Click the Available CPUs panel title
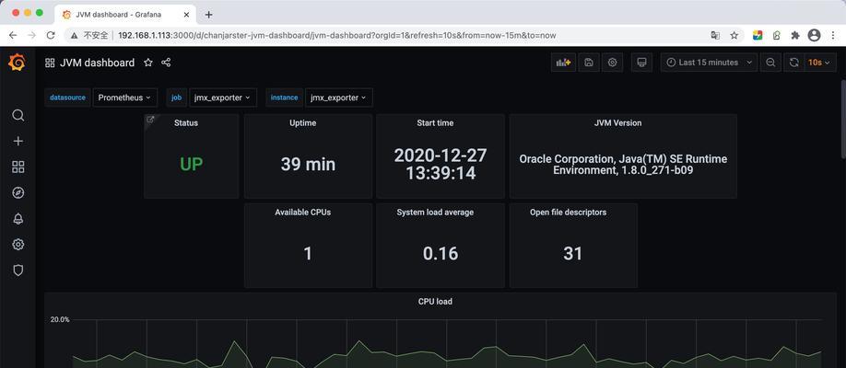 (302, 213)
